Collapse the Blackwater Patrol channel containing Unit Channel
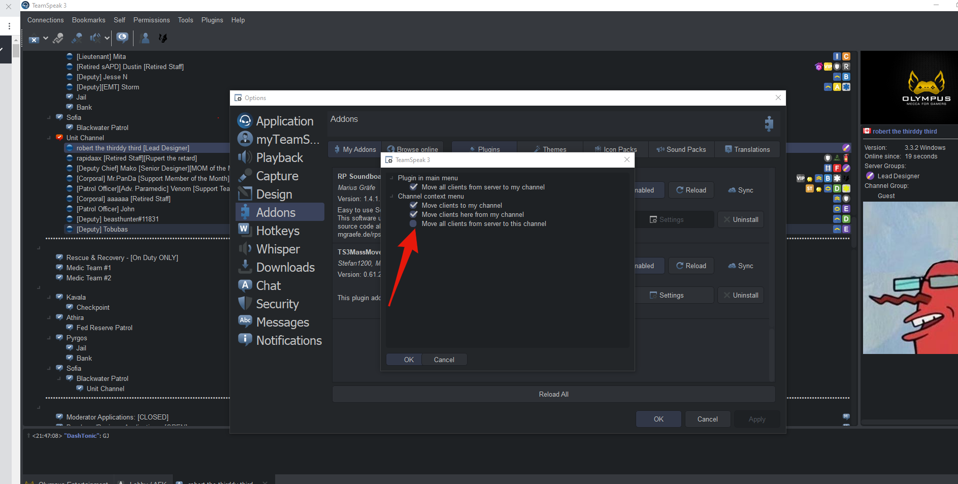This screenshot has width=958, height=484. point(59,378)
